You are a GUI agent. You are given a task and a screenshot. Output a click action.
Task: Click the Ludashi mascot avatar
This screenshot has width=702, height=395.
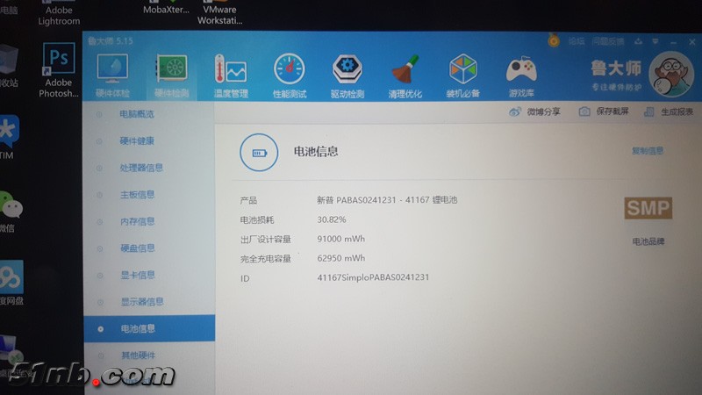click(x=671, y=75)
